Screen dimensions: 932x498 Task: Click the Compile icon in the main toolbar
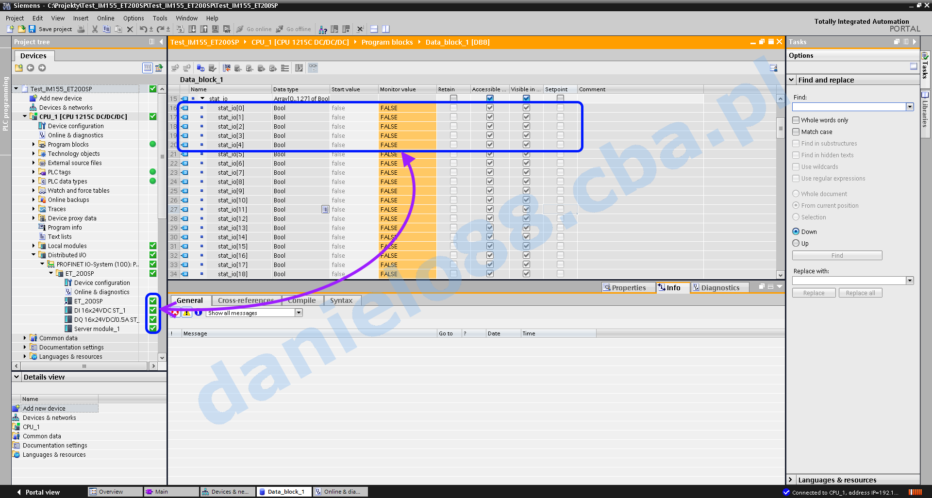[x=180, y=29]
